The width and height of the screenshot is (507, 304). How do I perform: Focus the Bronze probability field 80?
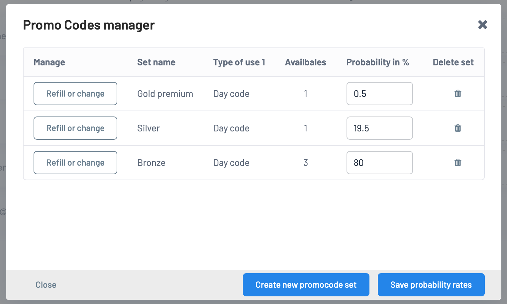point(379,163)
